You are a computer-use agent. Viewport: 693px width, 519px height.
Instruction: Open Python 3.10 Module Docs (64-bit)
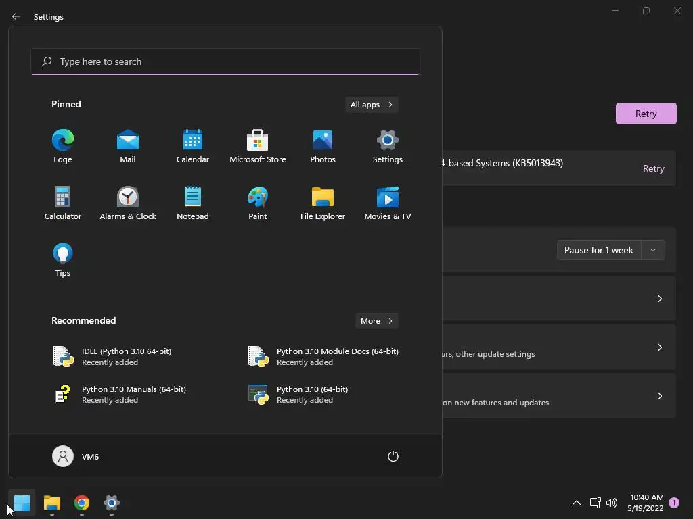(x=323, y=357)
